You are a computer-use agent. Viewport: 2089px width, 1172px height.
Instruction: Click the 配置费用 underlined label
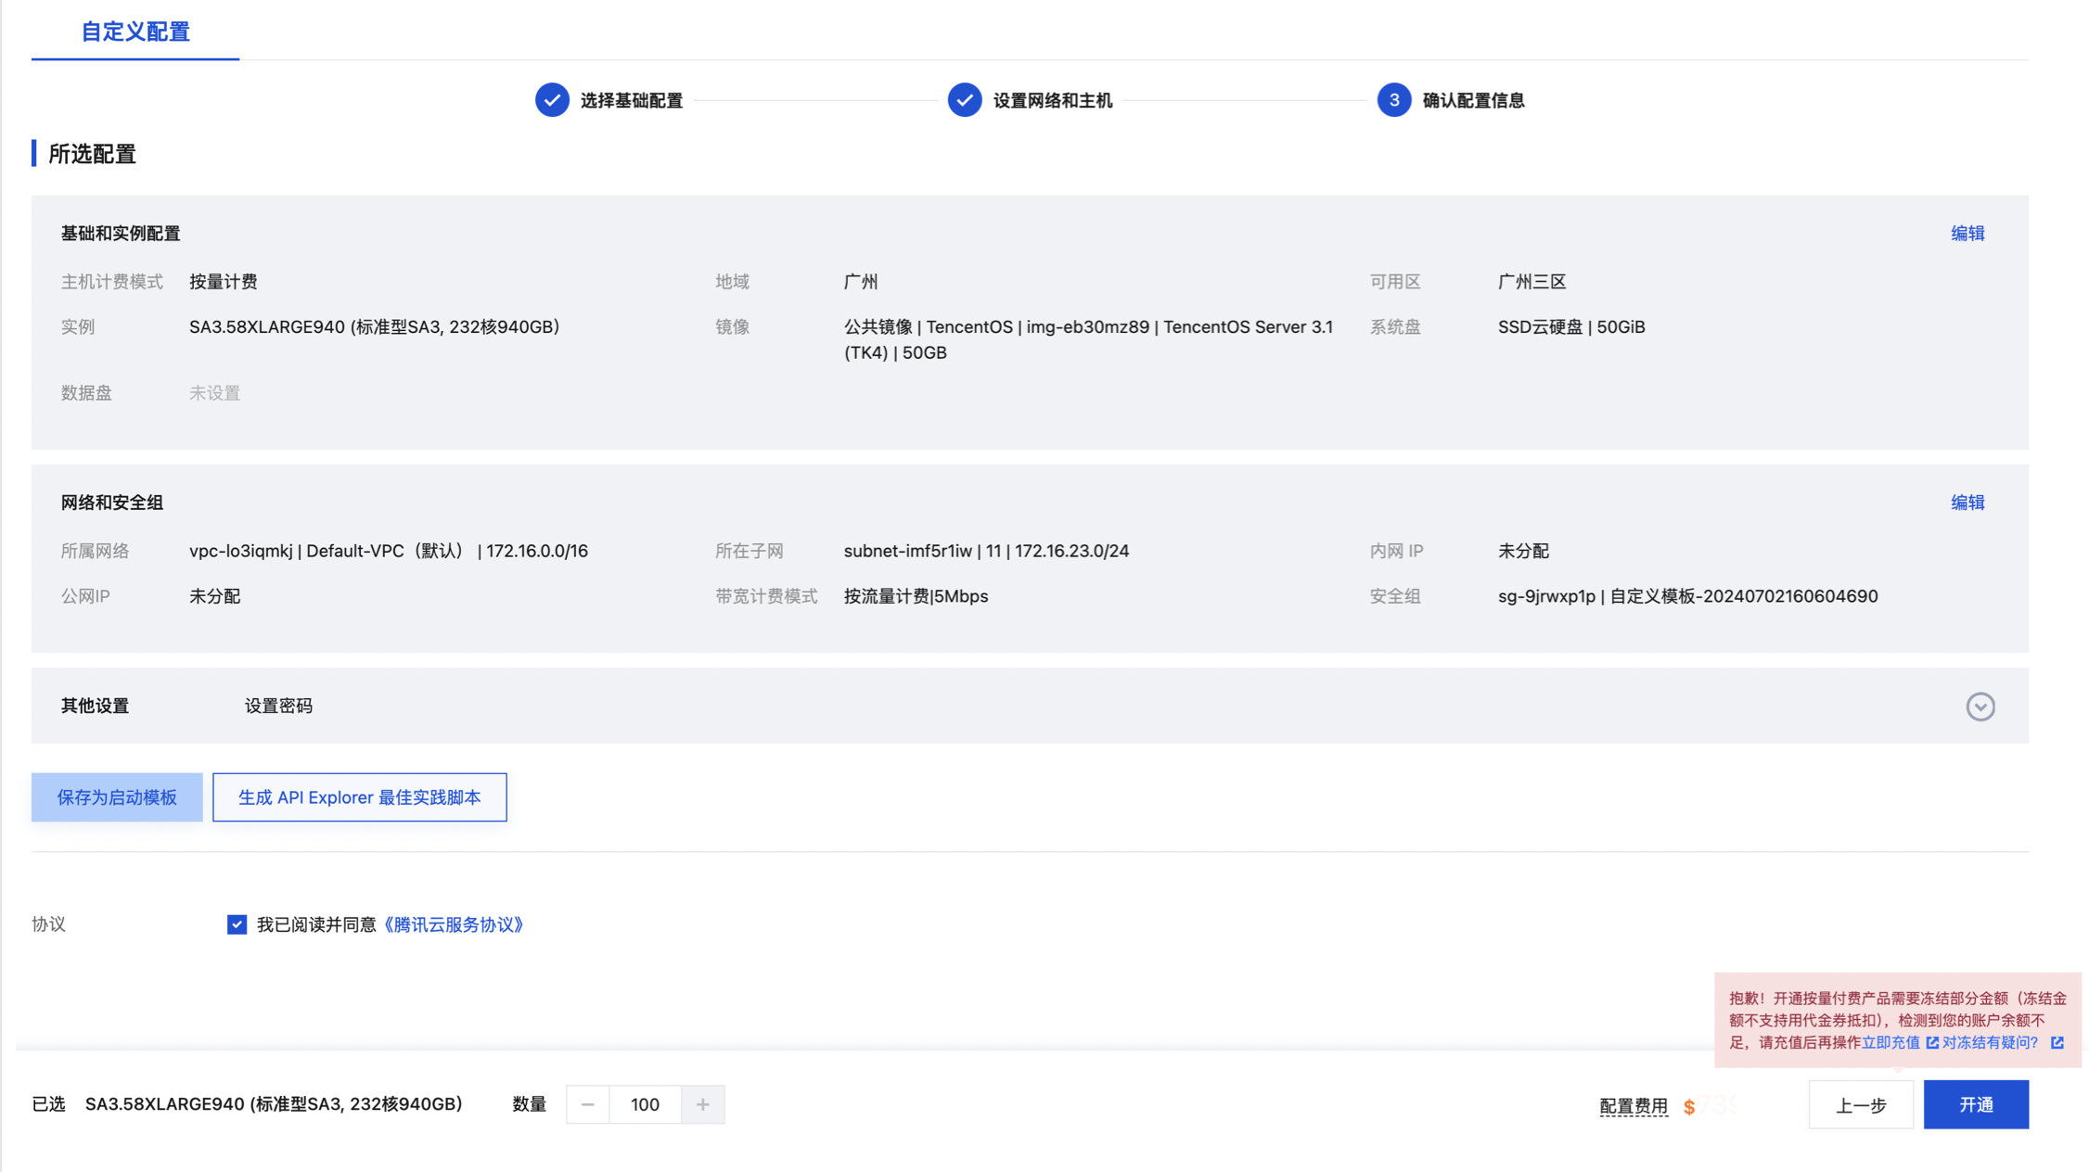click(x=1633, y=1106)
